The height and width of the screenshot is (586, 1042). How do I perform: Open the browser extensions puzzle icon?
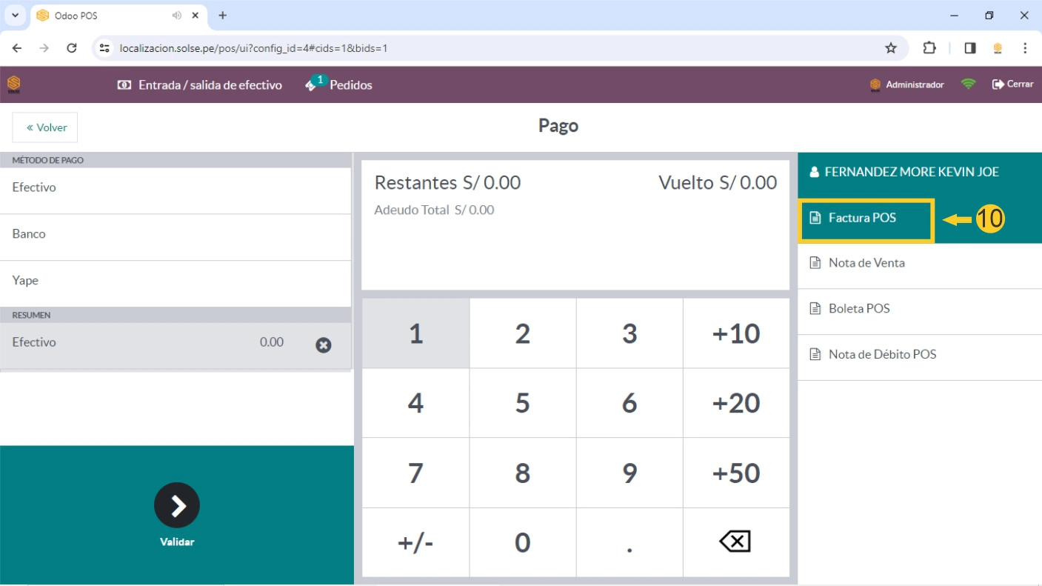(x=929, y=48)
